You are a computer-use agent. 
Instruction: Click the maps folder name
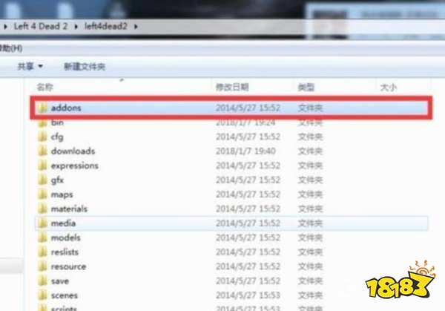click(x=62, y=194)
